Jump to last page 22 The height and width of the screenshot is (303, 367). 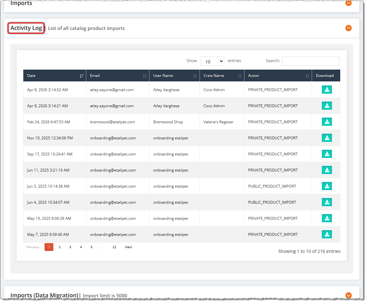click(x=114, y=247)
